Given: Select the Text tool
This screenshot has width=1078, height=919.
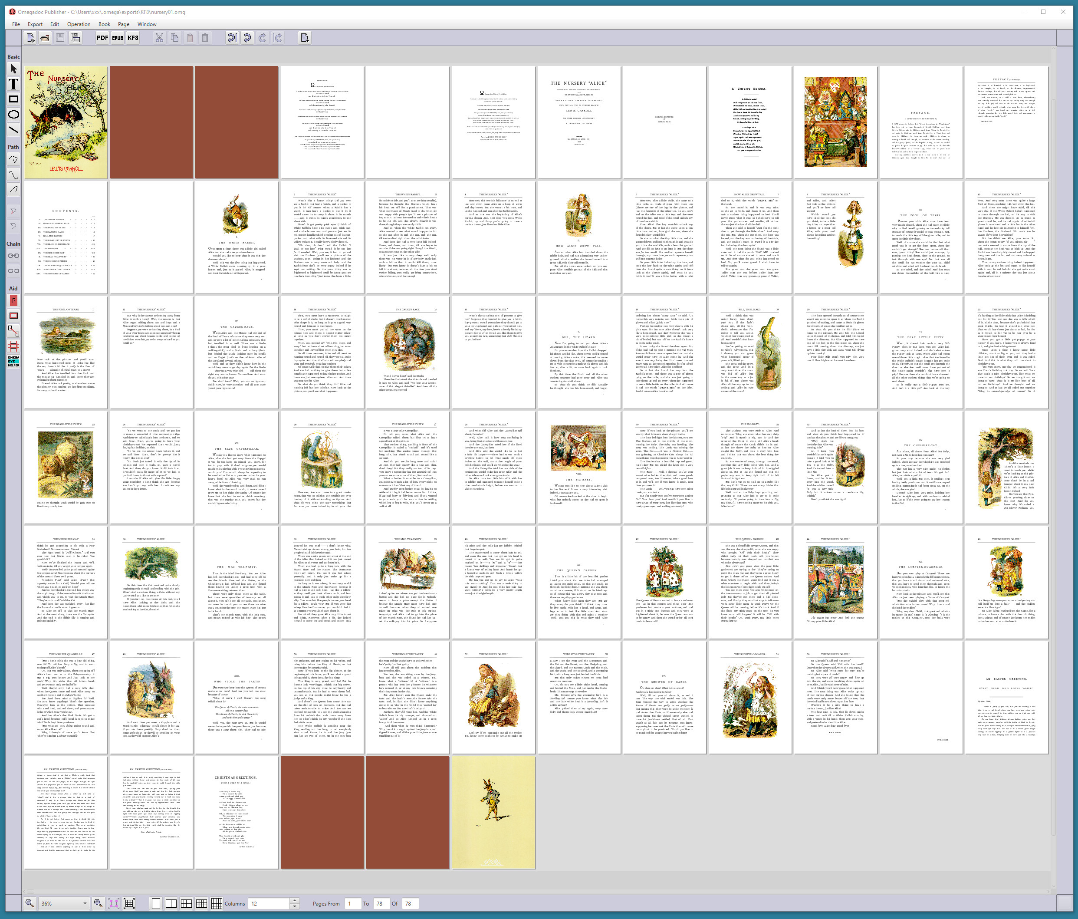Looking at the screenshot, I should click(x=13, y=84).
